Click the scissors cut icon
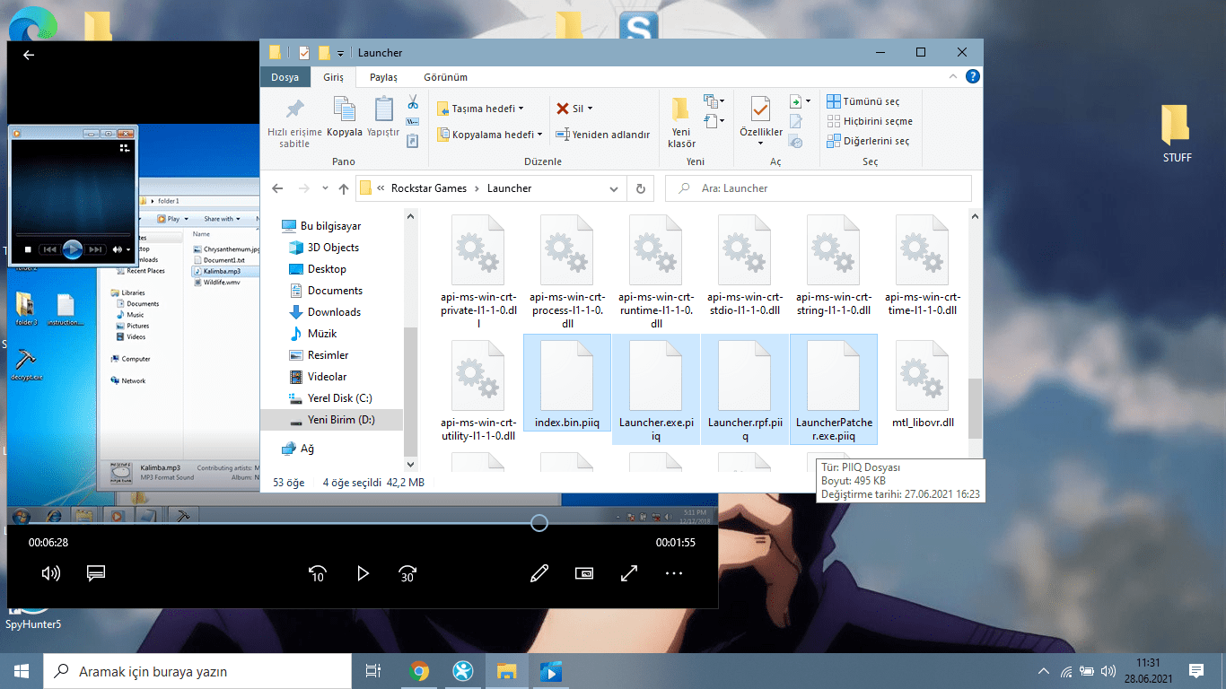The height and width of the screenshot is (689, 1226). [x=413, y=101]
